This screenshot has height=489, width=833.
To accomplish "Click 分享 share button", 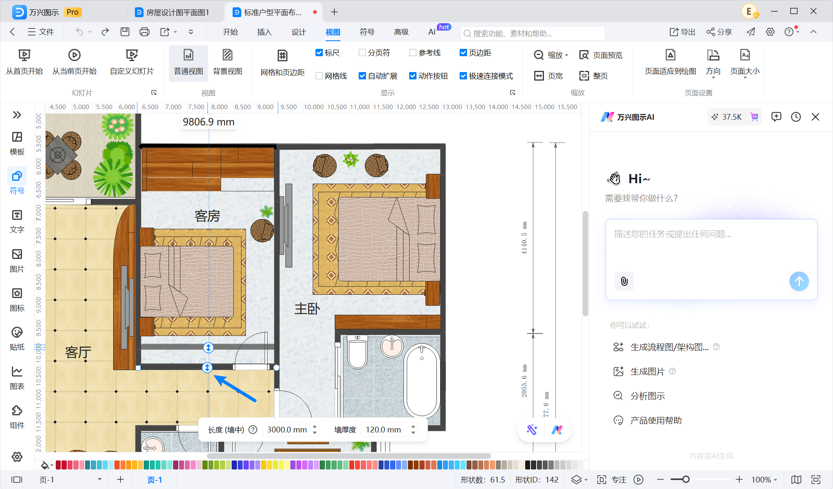I will 719,32.
